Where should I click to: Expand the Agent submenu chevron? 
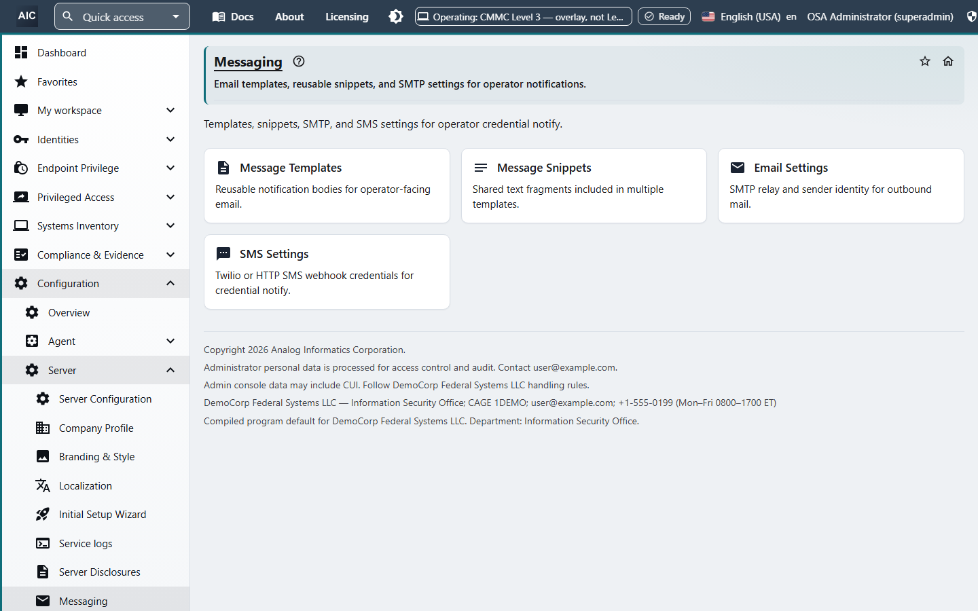click(x=170, y=341)
